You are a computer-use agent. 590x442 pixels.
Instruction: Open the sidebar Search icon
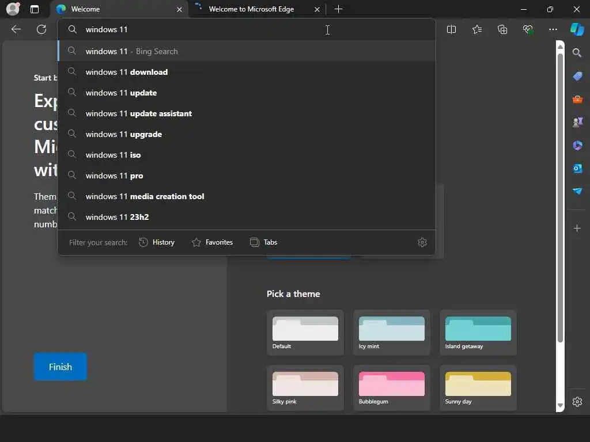(577, 52)
